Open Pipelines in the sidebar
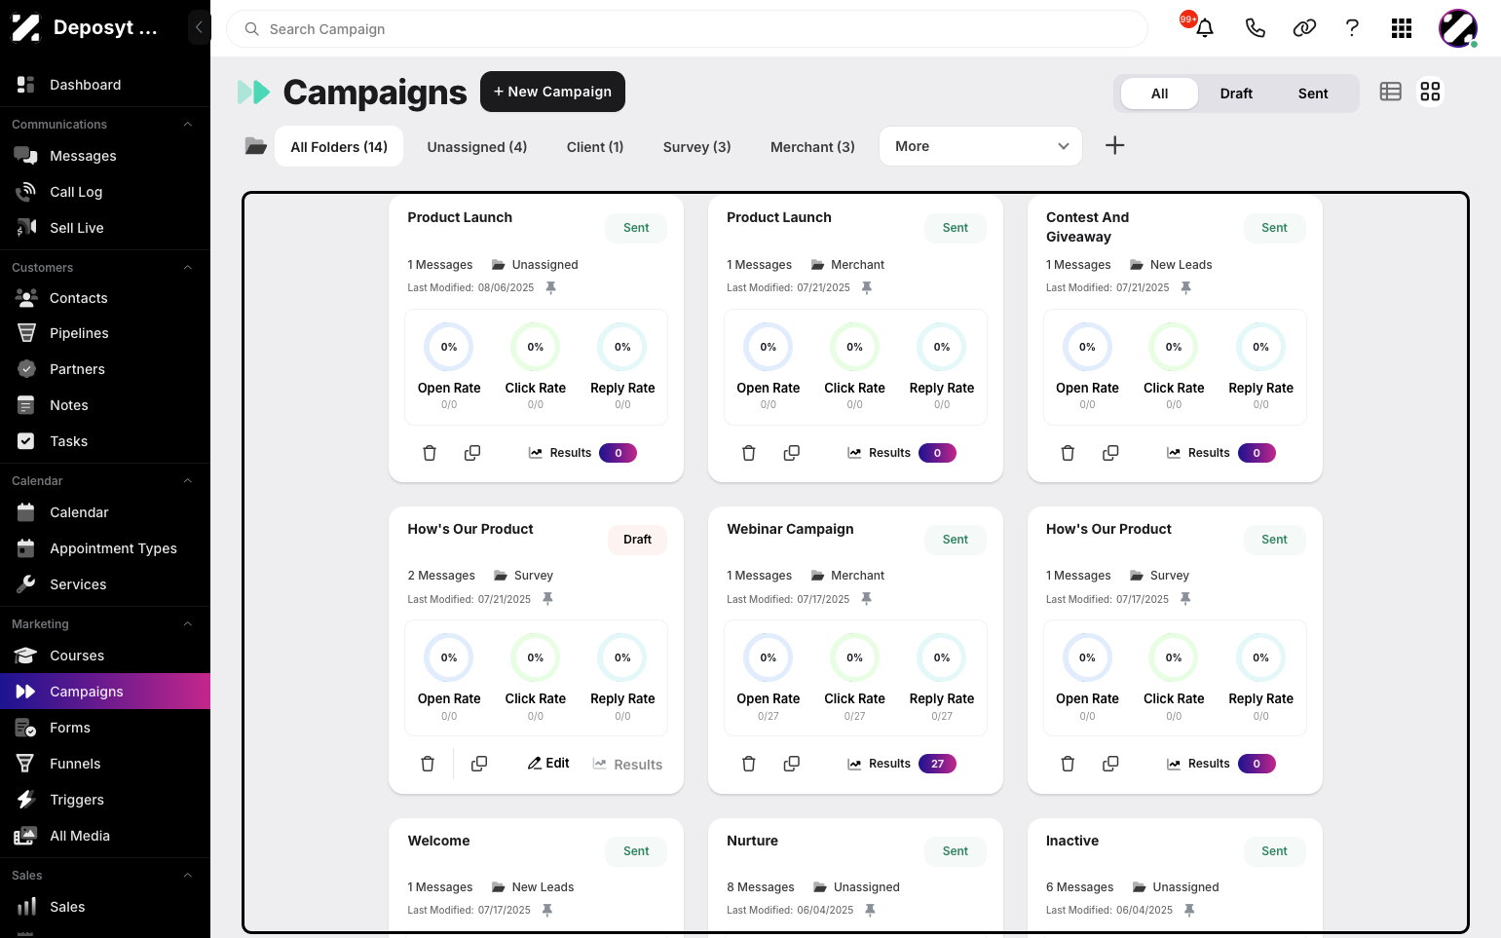Viewport: 1501px width, 938px height. tap(105, 333)
